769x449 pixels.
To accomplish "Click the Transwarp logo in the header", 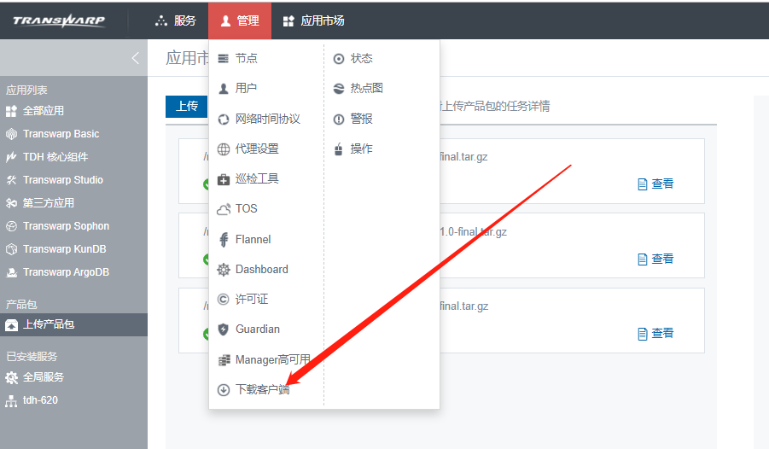I will coord(59,20).
